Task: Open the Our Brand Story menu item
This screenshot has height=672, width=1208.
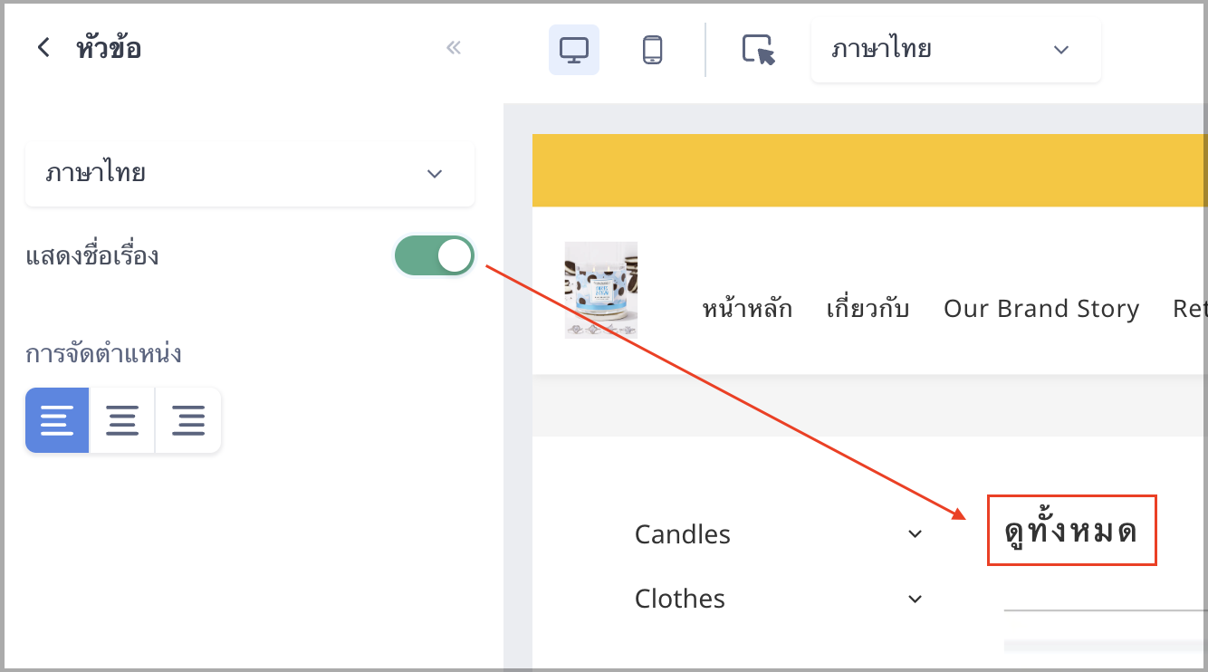Action: (x=1041, y=309)
